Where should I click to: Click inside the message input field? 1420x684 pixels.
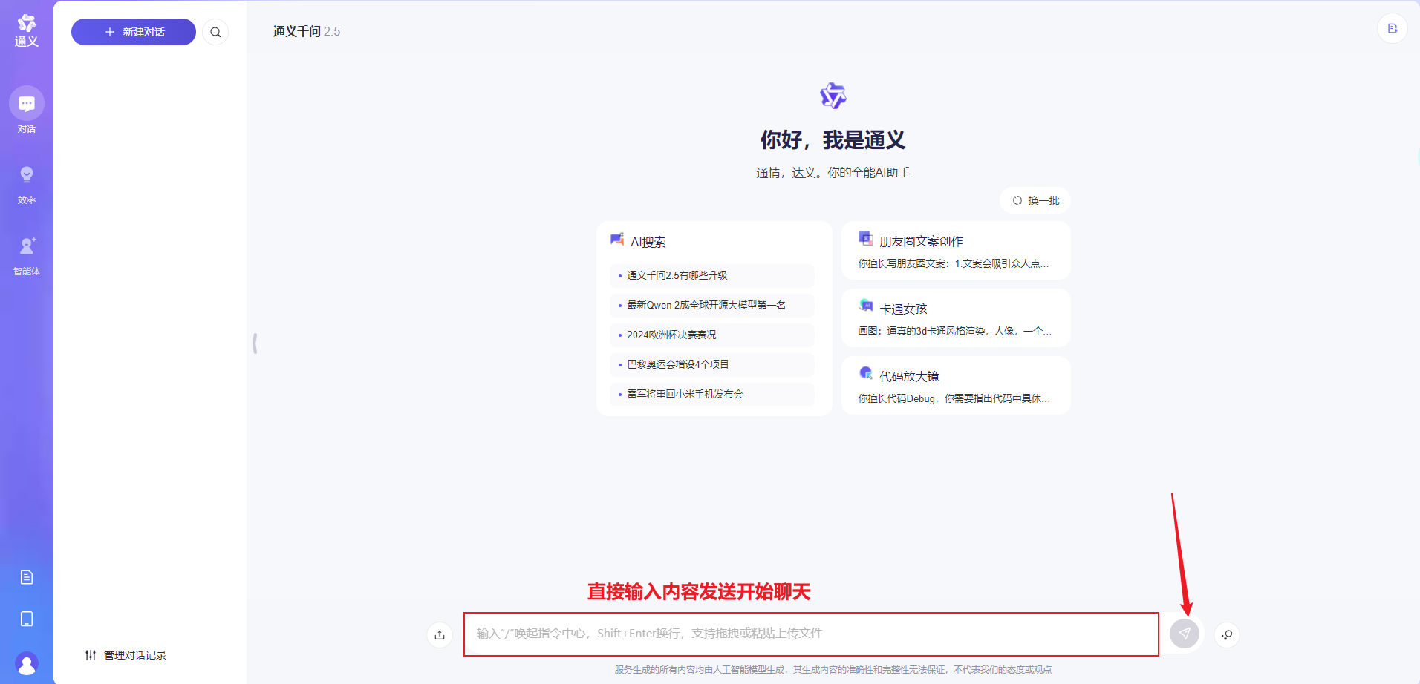(810, 634)
